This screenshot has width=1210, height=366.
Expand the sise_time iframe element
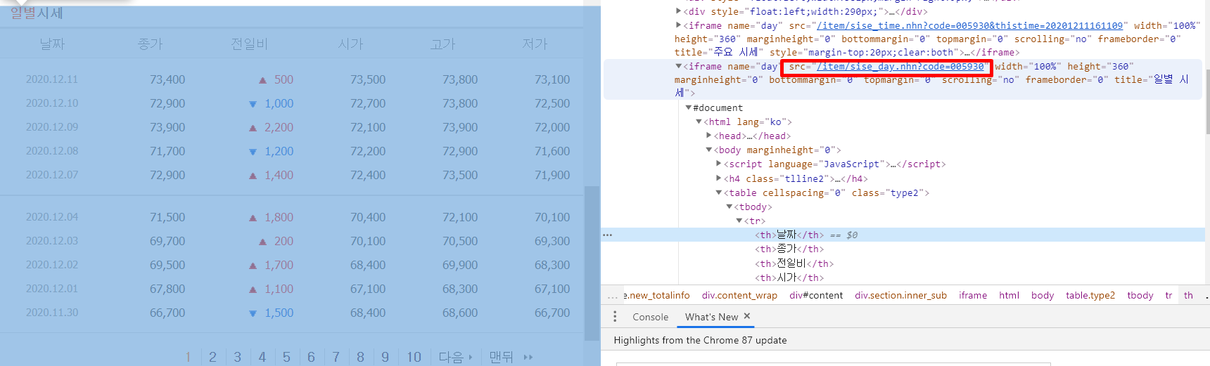pos(678,25)
